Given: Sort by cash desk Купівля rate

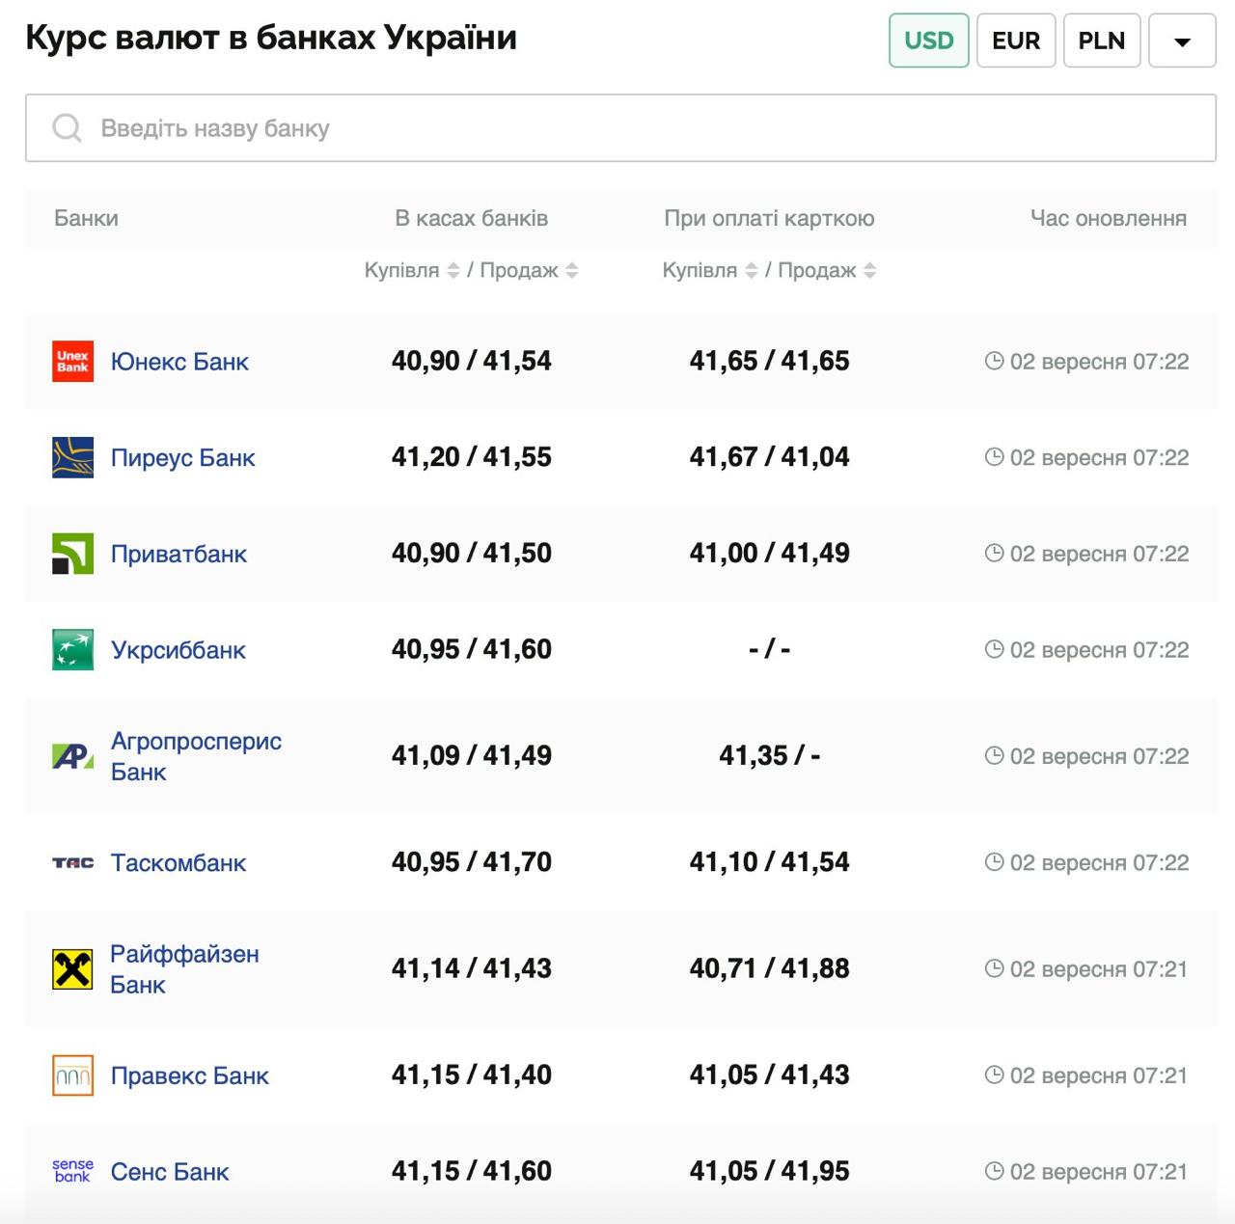Looking at the screenshot, I should point(453,271).
